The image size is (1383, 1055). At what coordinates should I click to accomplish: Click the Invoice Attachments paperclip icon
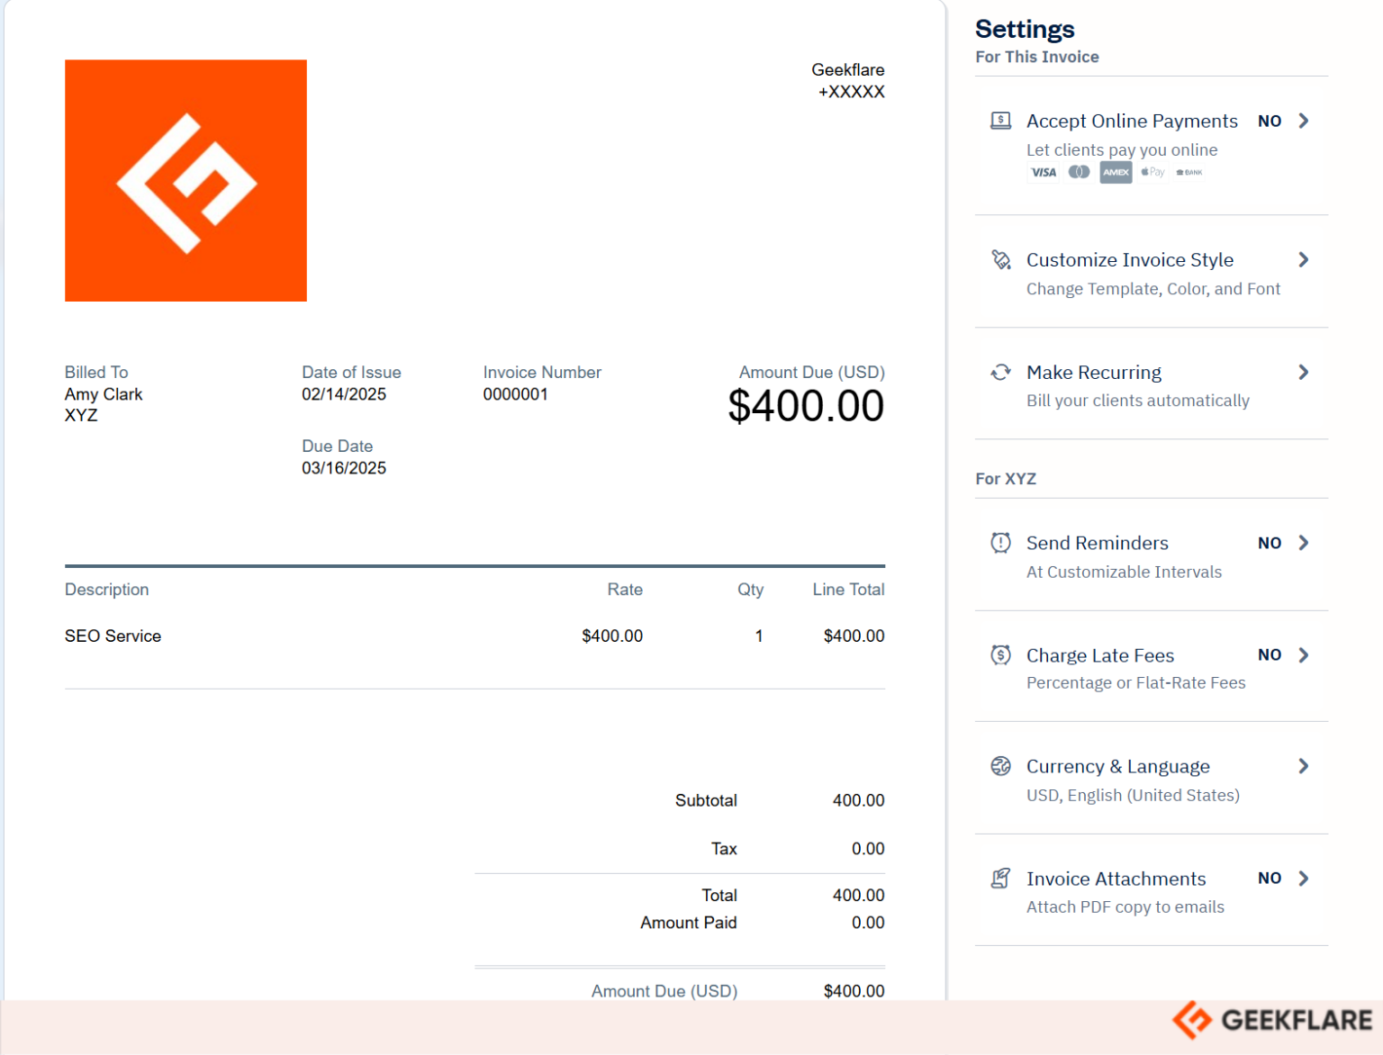[1000, 879]
